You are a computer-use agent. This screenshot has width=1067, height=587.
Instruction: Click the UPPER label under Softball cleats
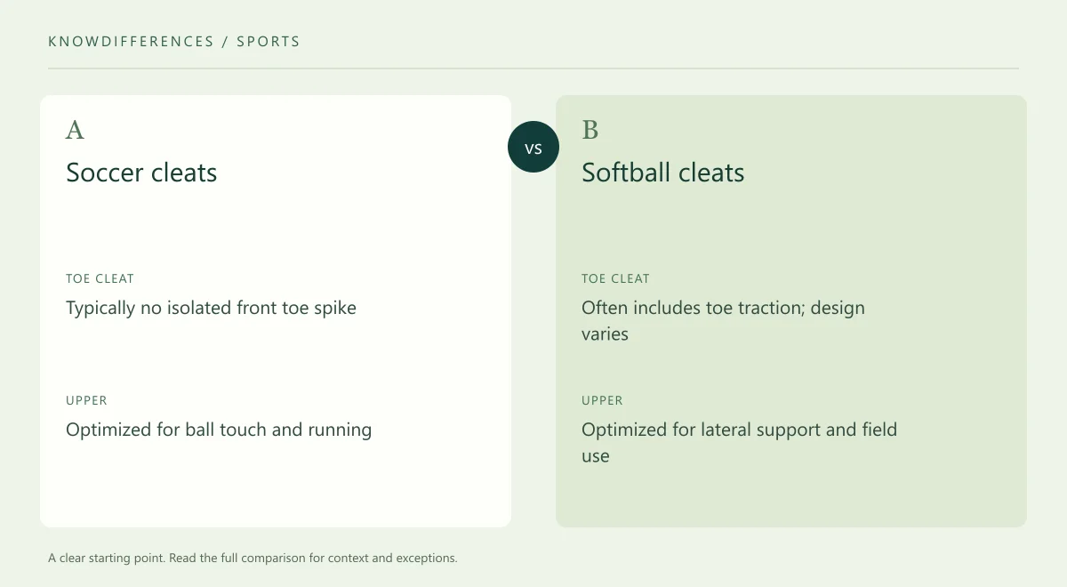(602, 400)
